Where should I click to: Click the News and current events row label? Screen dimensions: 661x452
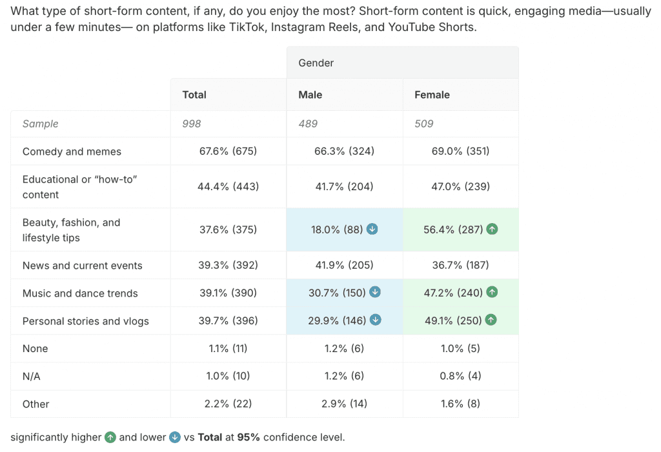pos(82,266)
